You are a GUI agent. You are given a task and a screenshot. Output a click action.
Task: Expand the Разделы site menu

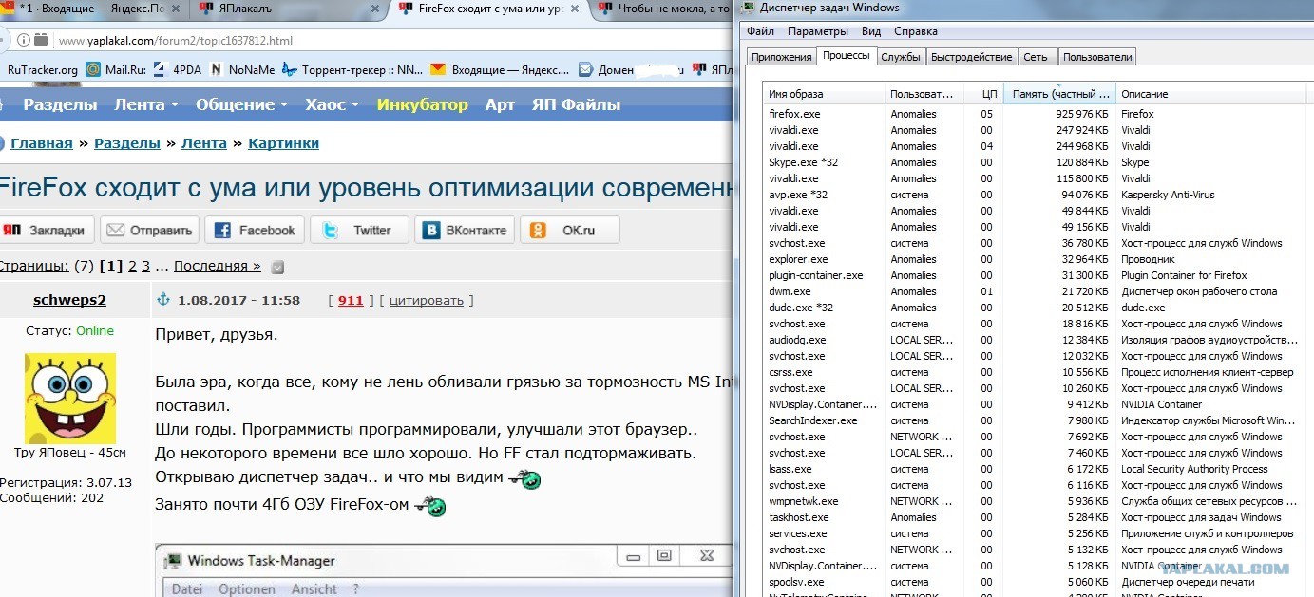pyautogui.click(x=60, y=104)
